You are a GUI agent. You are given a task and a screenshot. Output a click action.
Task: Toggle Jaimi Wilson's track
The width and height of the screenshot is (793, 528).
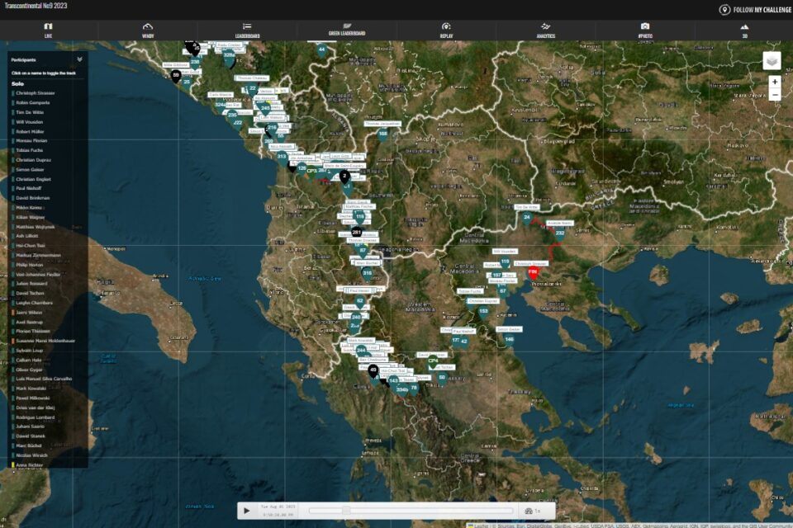tap(29, 313)
